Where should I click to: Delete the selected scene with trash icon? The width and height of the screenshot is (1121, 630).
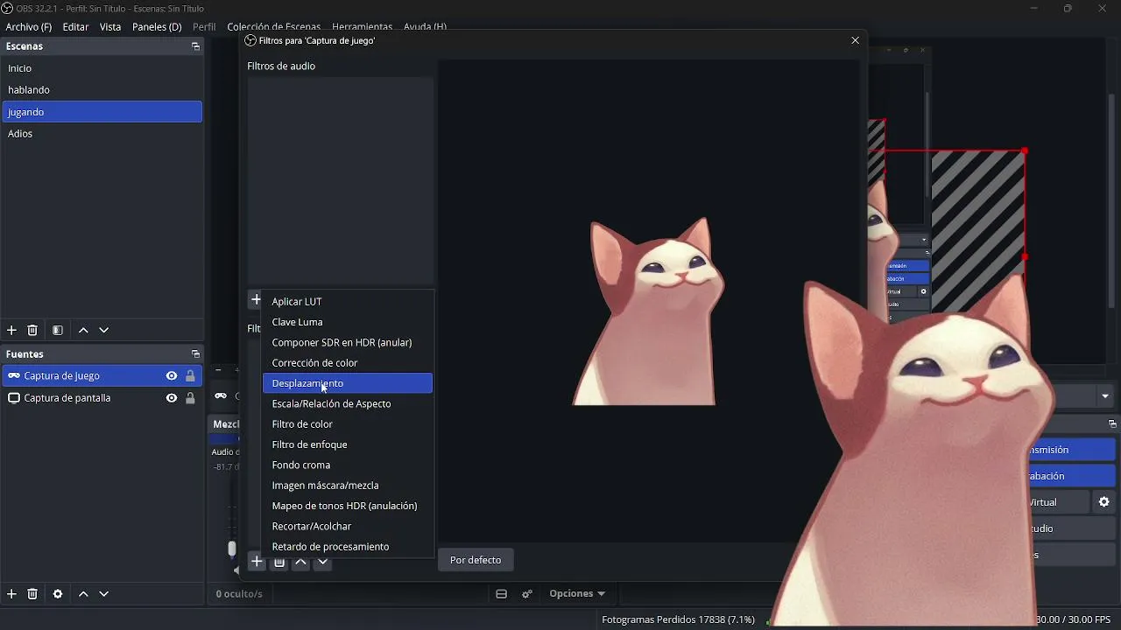(x=32, y=331)
